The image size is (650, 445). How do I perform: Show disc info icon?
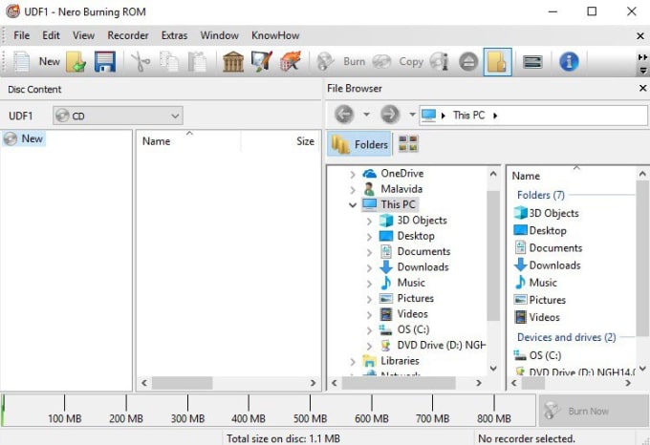pyautogui.click(x=440, y=62)
